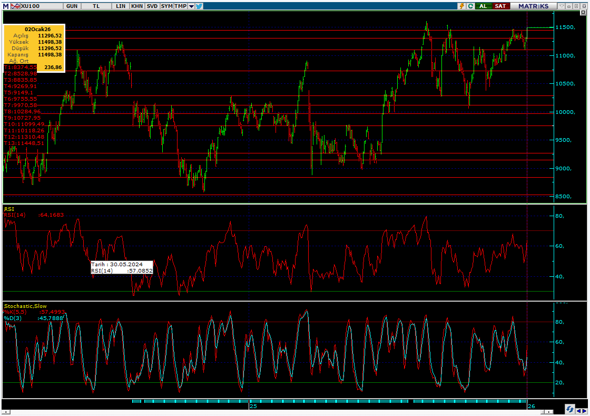
Task: Click the horizontal scrollbar left arrow
Action: click(5, 412)
